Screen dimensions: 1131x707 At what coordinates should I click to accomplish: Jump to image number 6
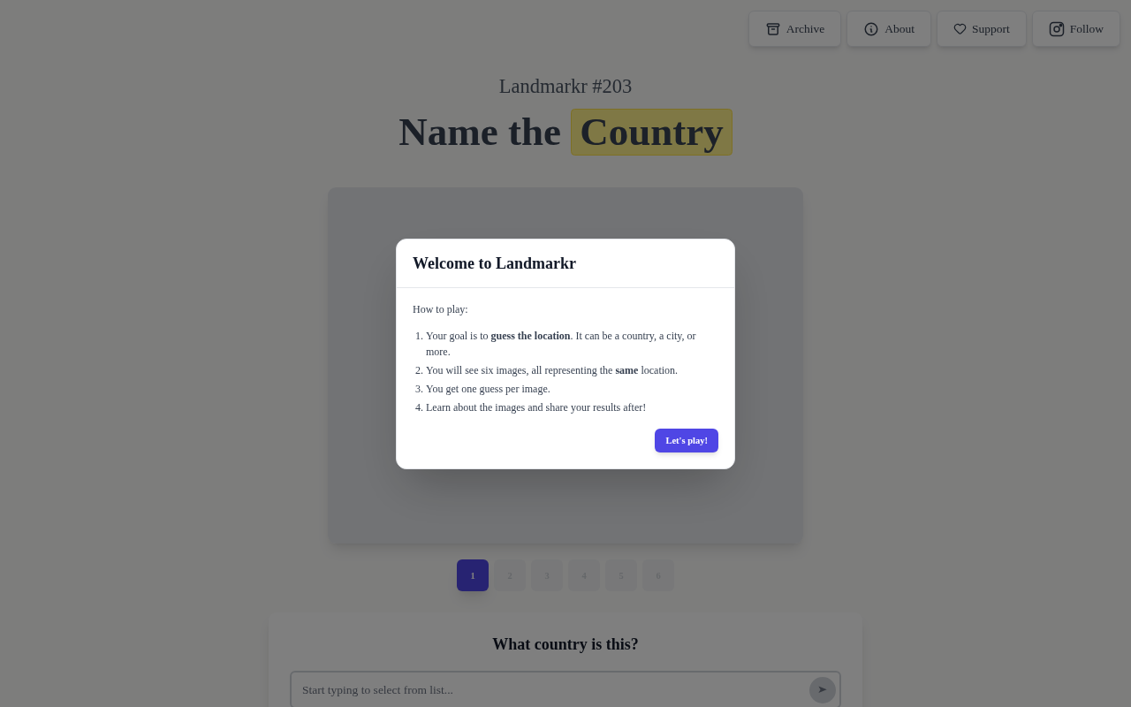pyautogui.click(x=658, y=575)
